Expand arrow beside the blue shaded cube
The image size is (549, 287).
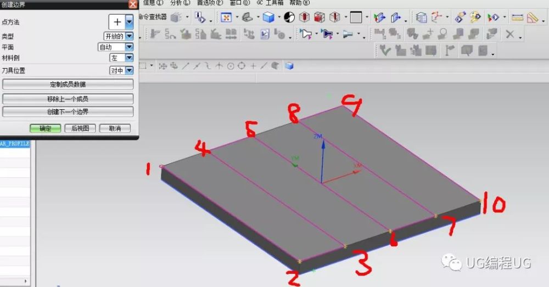279,17
